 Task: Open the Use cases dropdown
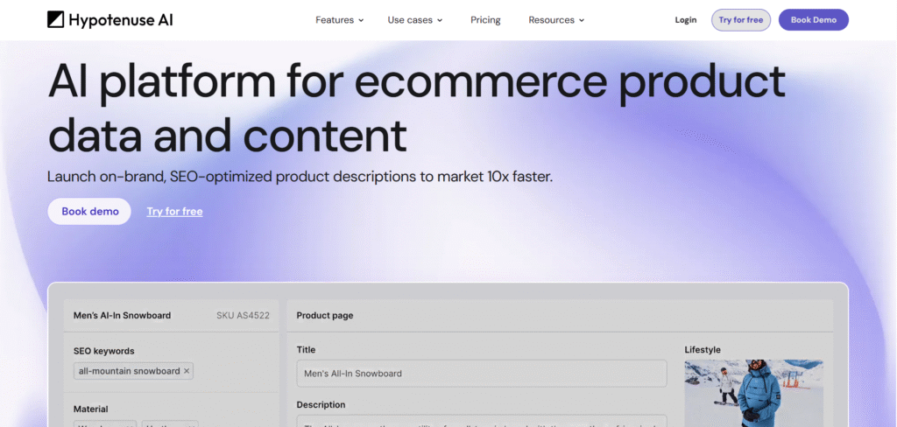pyautogui.click(x=414, y=20)
